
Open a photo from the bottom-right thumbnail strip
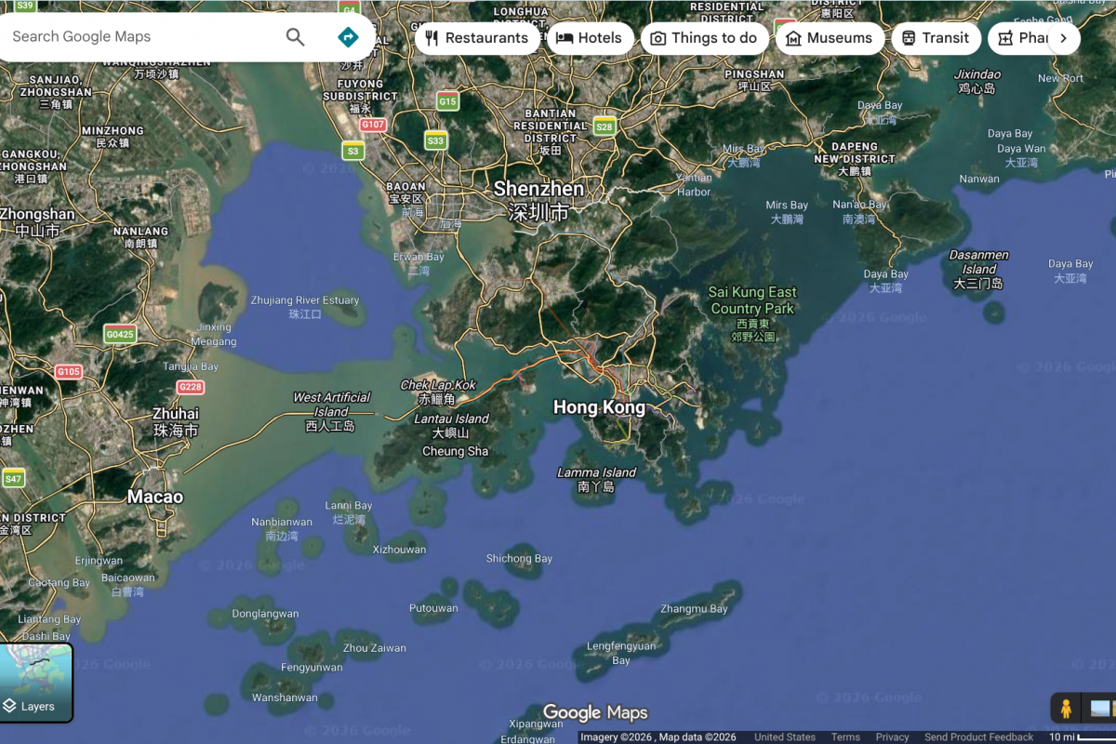[x=1100, y=708]
